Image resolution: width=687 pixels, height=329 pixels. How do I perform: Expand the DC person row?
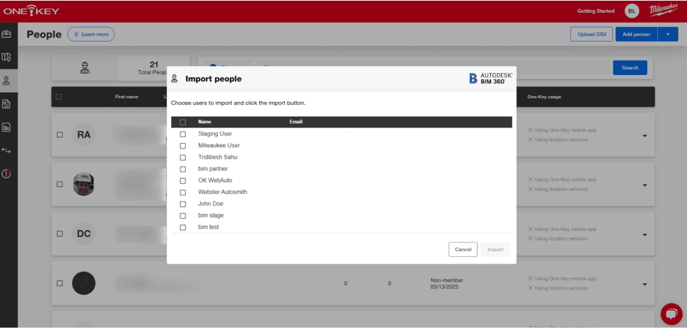(644, 234)
